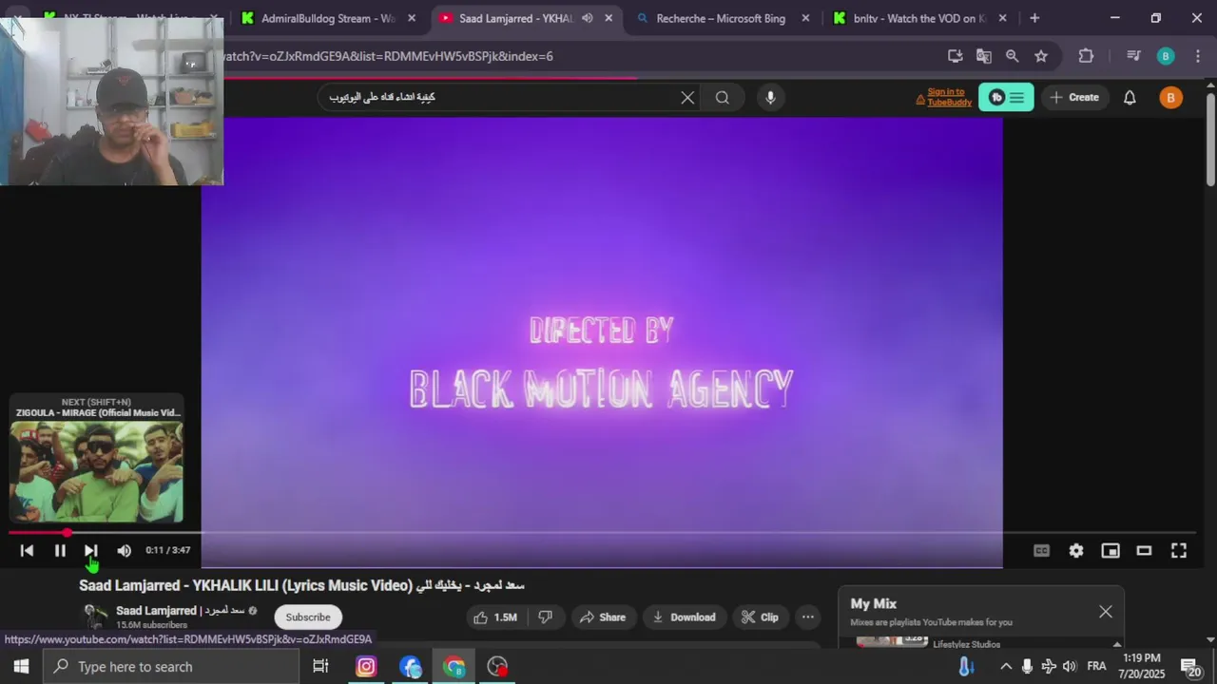Open Windows Start menu
The image size is (1217, 684).
point(21,666)
